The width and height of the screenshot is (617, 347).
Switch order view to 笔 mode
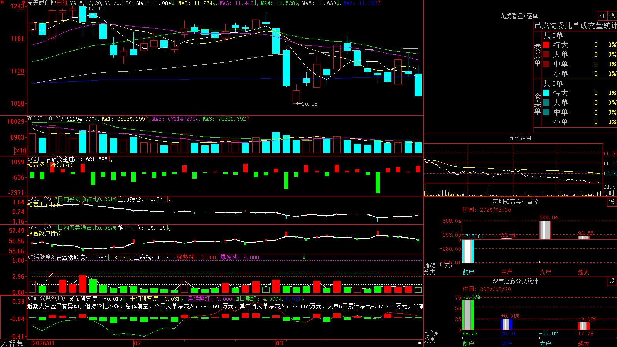(612, 15)
